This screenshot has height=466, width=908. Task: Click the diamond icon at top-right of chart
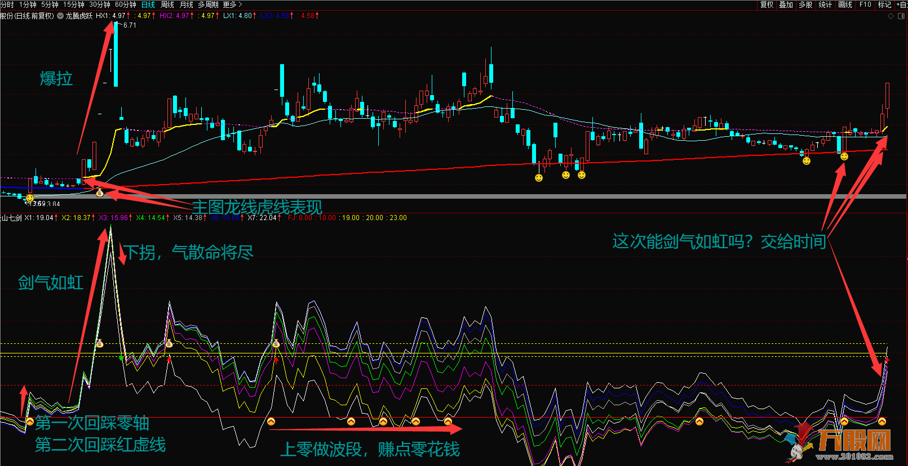pos(891,16)
